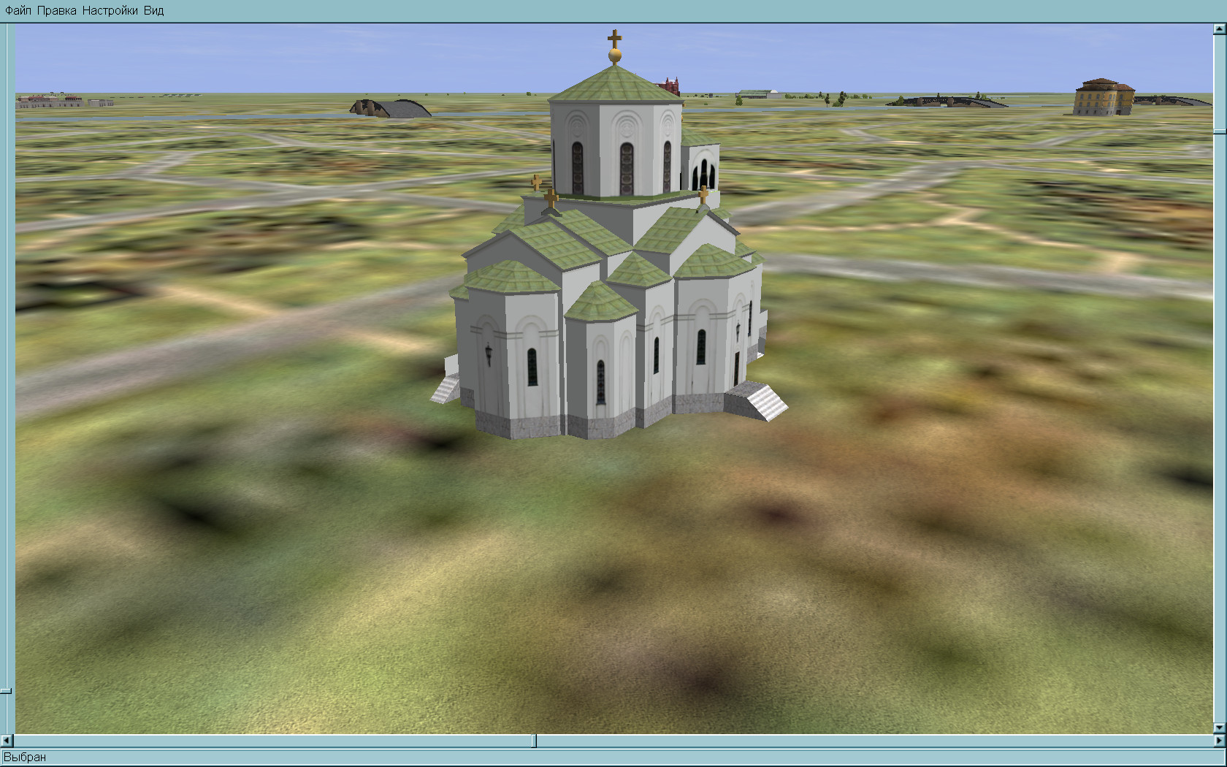Viewport: 1227px width, 767px height.
Task: Open the Настройки menu
Action: click(110, 11)
